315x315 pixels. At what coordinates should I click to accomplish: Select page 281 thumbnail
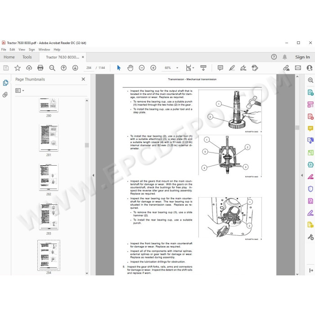tap(49, 138)
